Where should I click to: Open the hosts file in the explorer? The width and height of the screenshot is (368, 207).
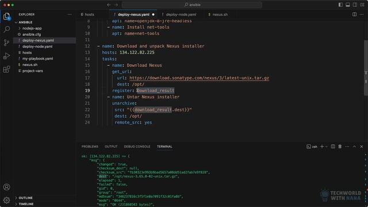point(27,52)
